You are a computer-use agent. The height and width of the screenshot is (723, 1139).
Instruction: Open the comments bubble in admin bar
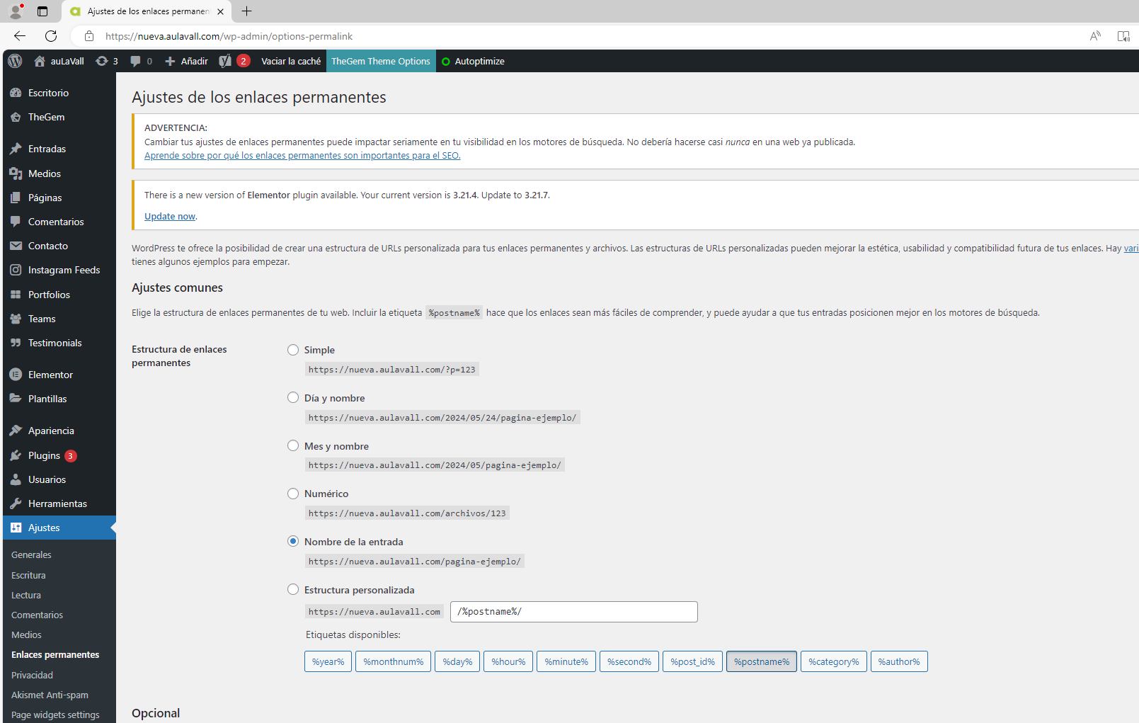click(135, 61)
